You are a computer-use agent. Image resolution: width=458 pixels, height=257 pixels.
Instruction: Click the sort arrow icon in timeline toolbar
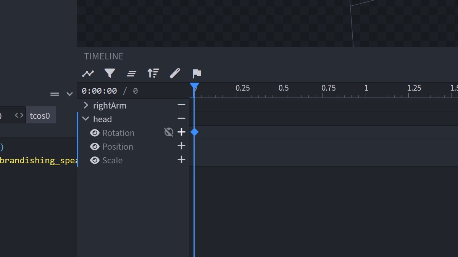click(153, 73)
